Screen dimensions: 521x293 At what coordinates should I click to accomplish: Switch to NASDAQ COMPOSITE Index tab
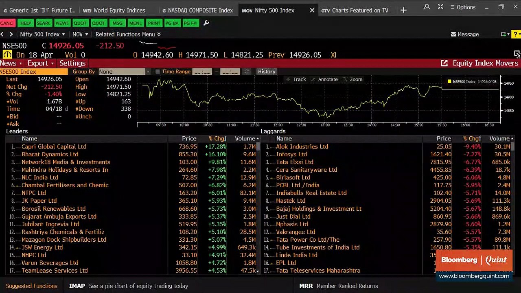[197, 10]
